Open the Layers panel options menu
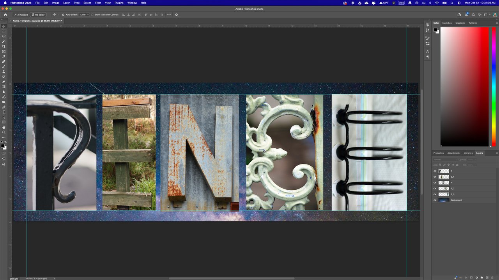Screen dimensions: 499x280 (x=496, y=153)
